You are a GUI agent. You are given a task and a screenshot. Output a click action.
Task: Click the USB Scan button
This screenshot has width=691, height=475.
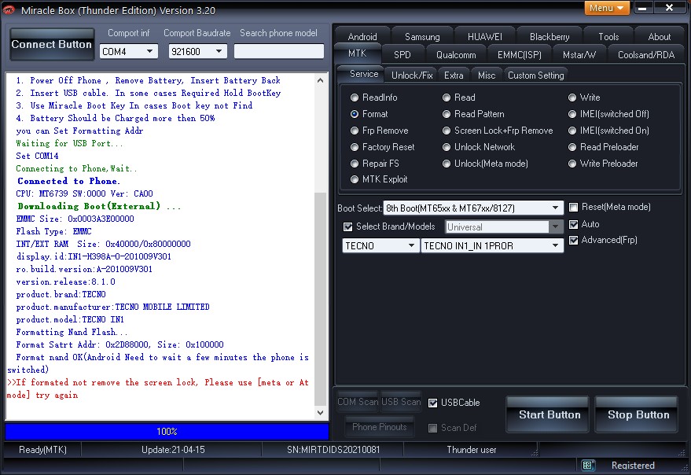click(x=401, y=402)
